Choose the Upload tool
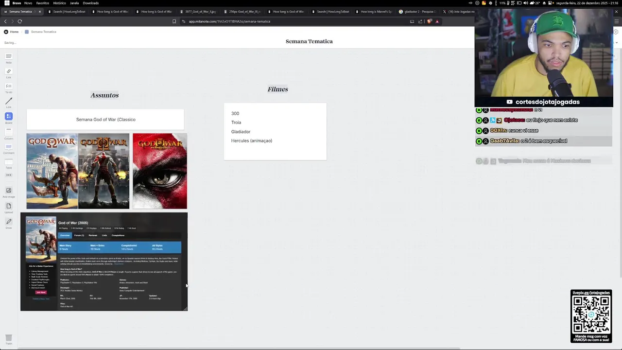This screenshot has width=622, height=350. click(8, 208)
